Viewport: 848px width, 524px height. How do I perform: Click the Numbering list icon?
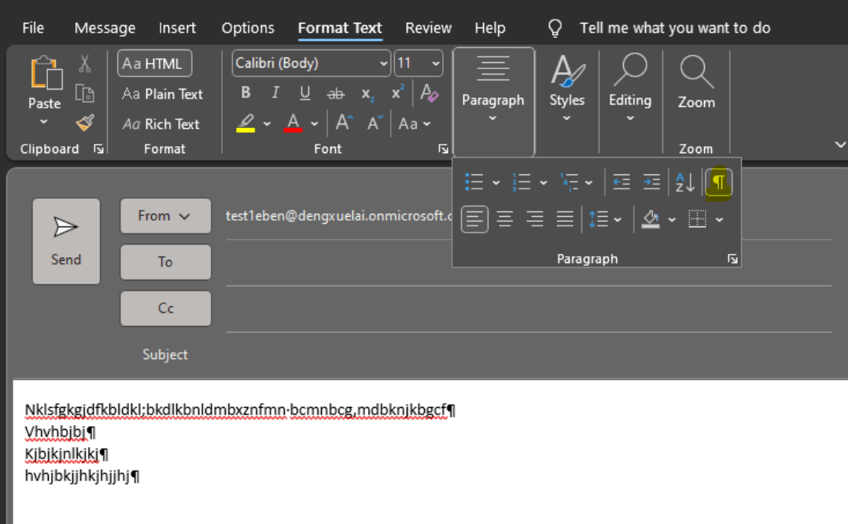pos(522,182)
